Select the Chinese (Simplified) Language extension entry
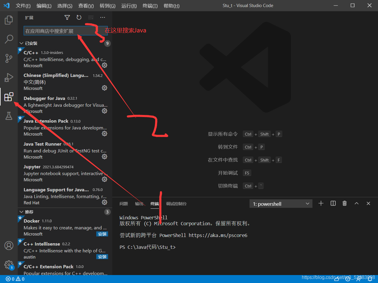 [65, 82]
